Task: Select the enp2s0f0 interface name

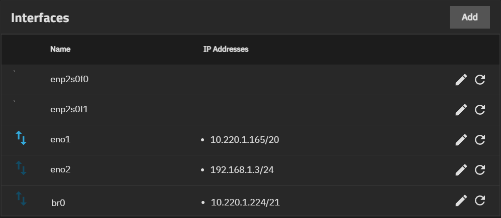Action: [69, 79]
